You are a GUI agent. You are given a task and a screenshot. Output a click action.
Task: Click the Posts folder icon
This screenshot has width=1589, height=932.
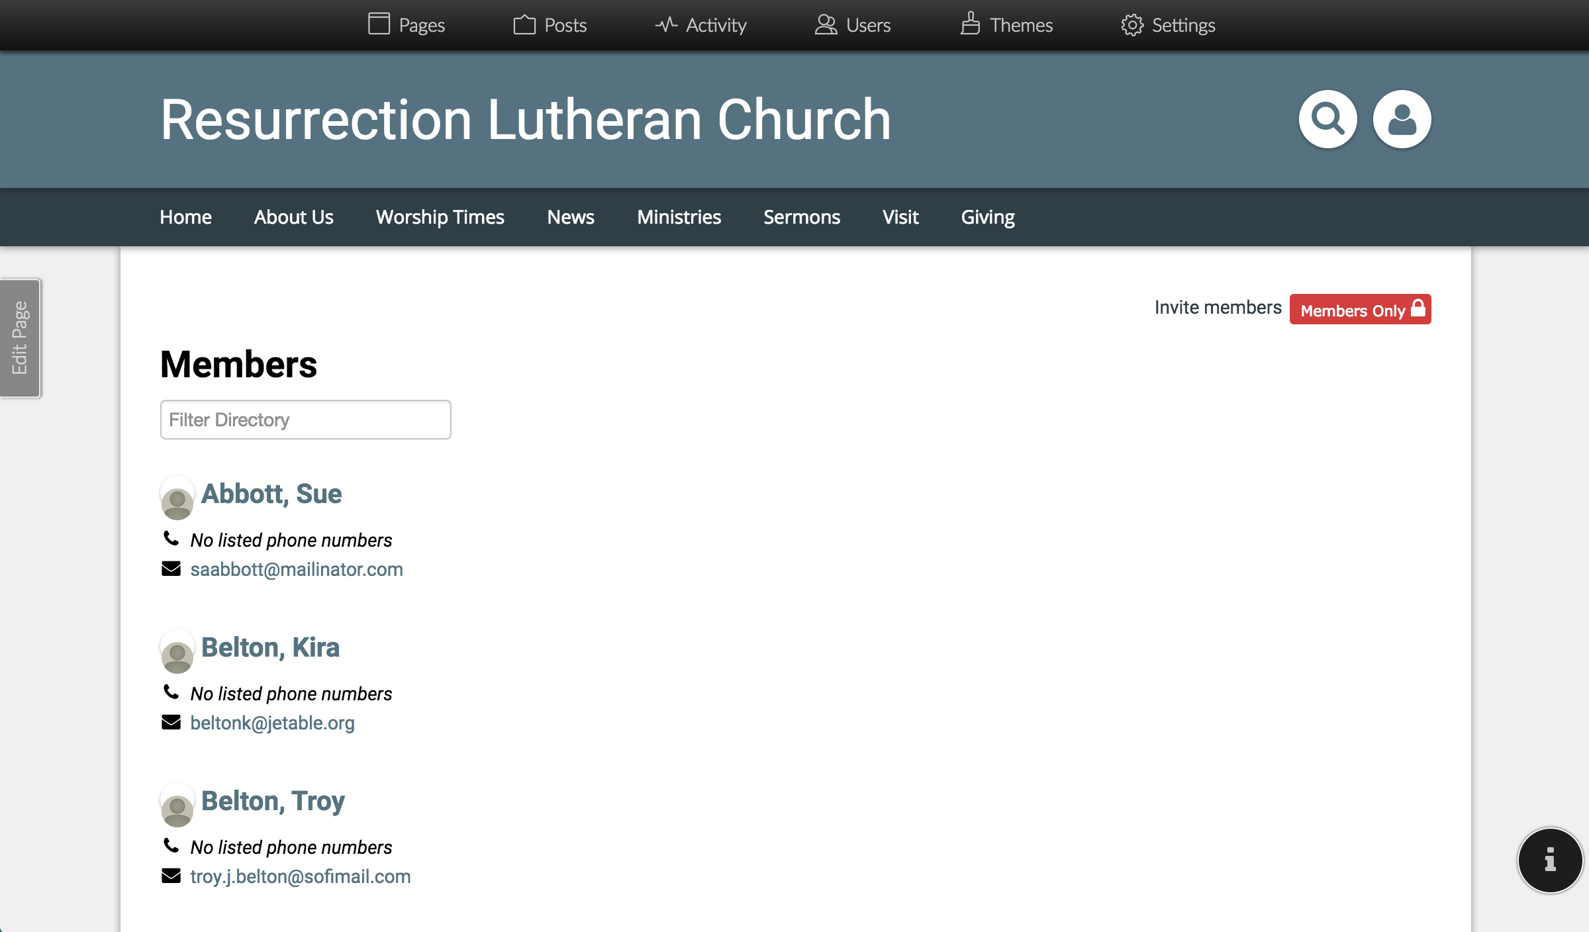[x=524, y=24]
